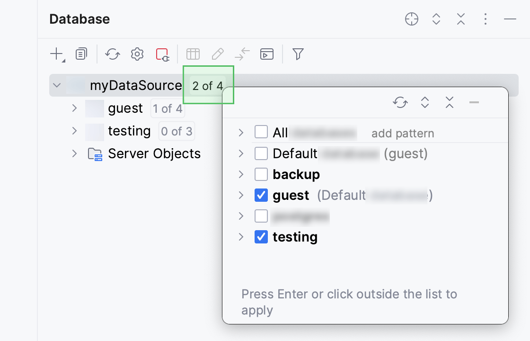530x341 pixels.
Task: Uncheck the guest database
Action: tap(261, 195)
